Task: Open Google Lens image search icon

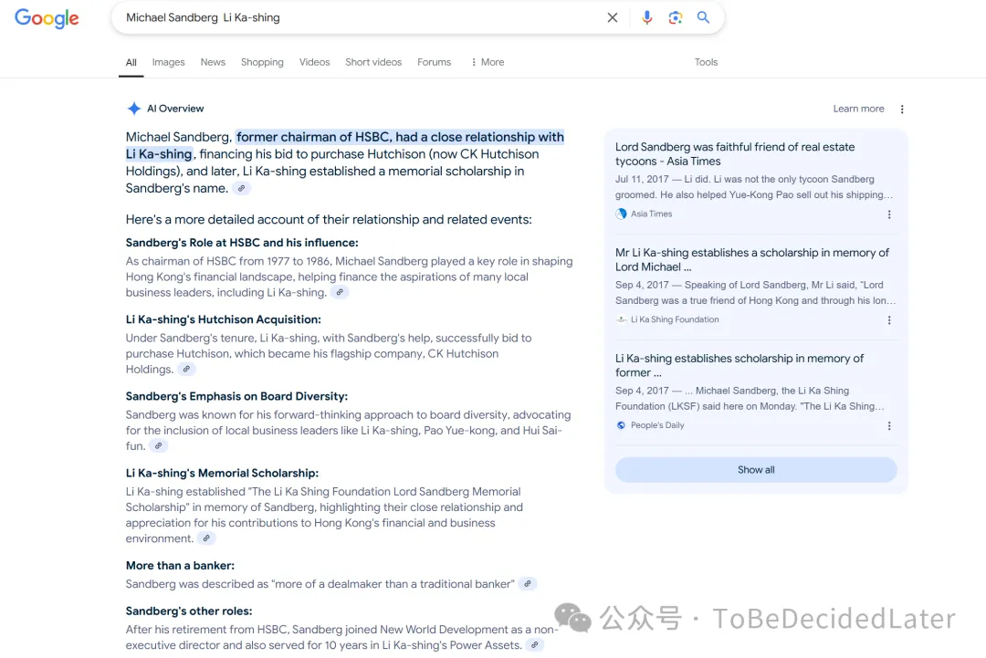Action: point(675,17)
